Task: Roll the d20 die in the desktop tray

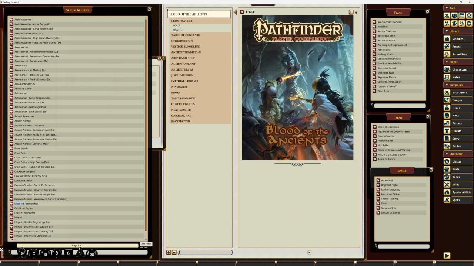Action: pyautogui.click(x=22, y=253)
